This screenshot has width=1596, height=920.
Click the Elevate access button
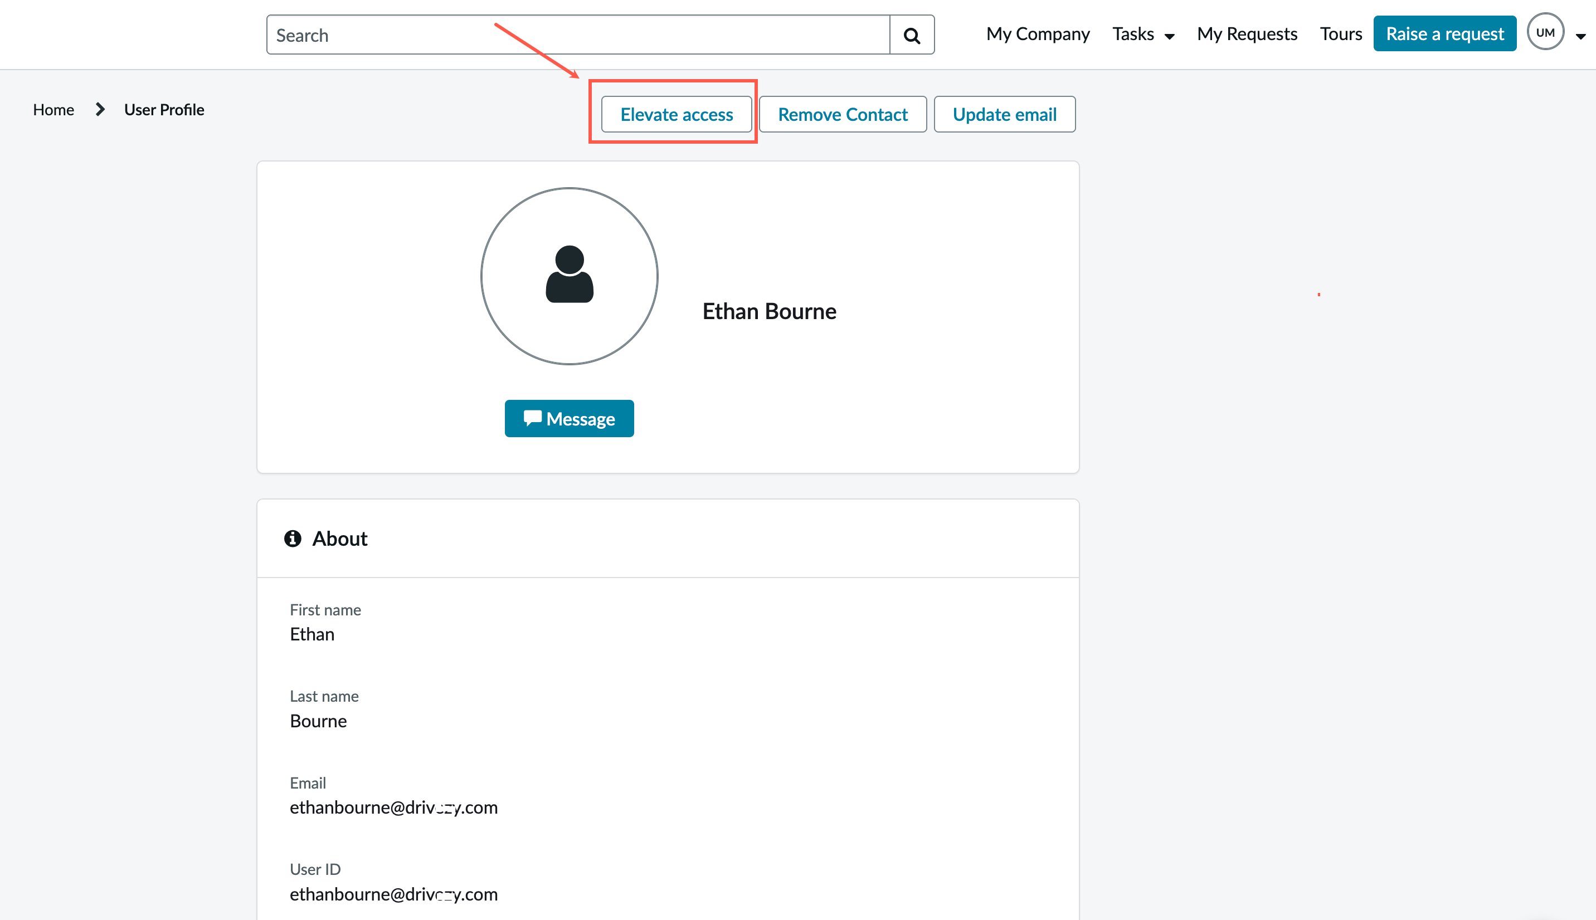[677, 114]
